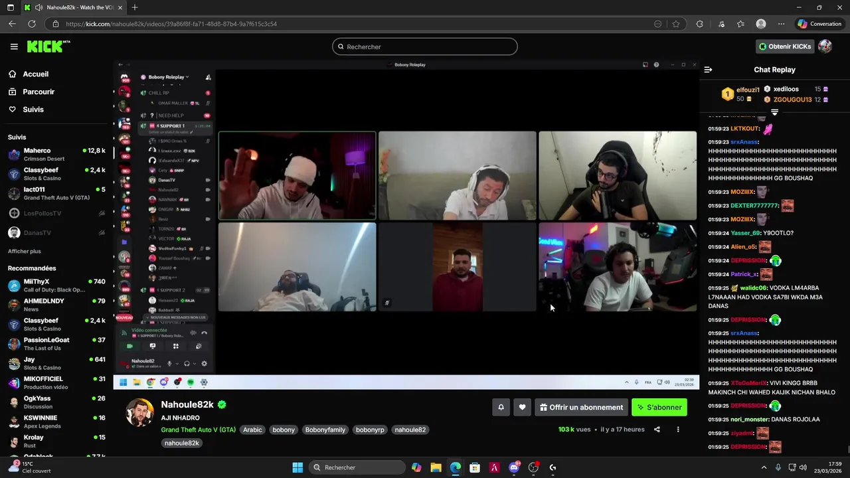Click the Obtenir KICKs button
Screen dimensions: 850x478
[x=785, y=46]
